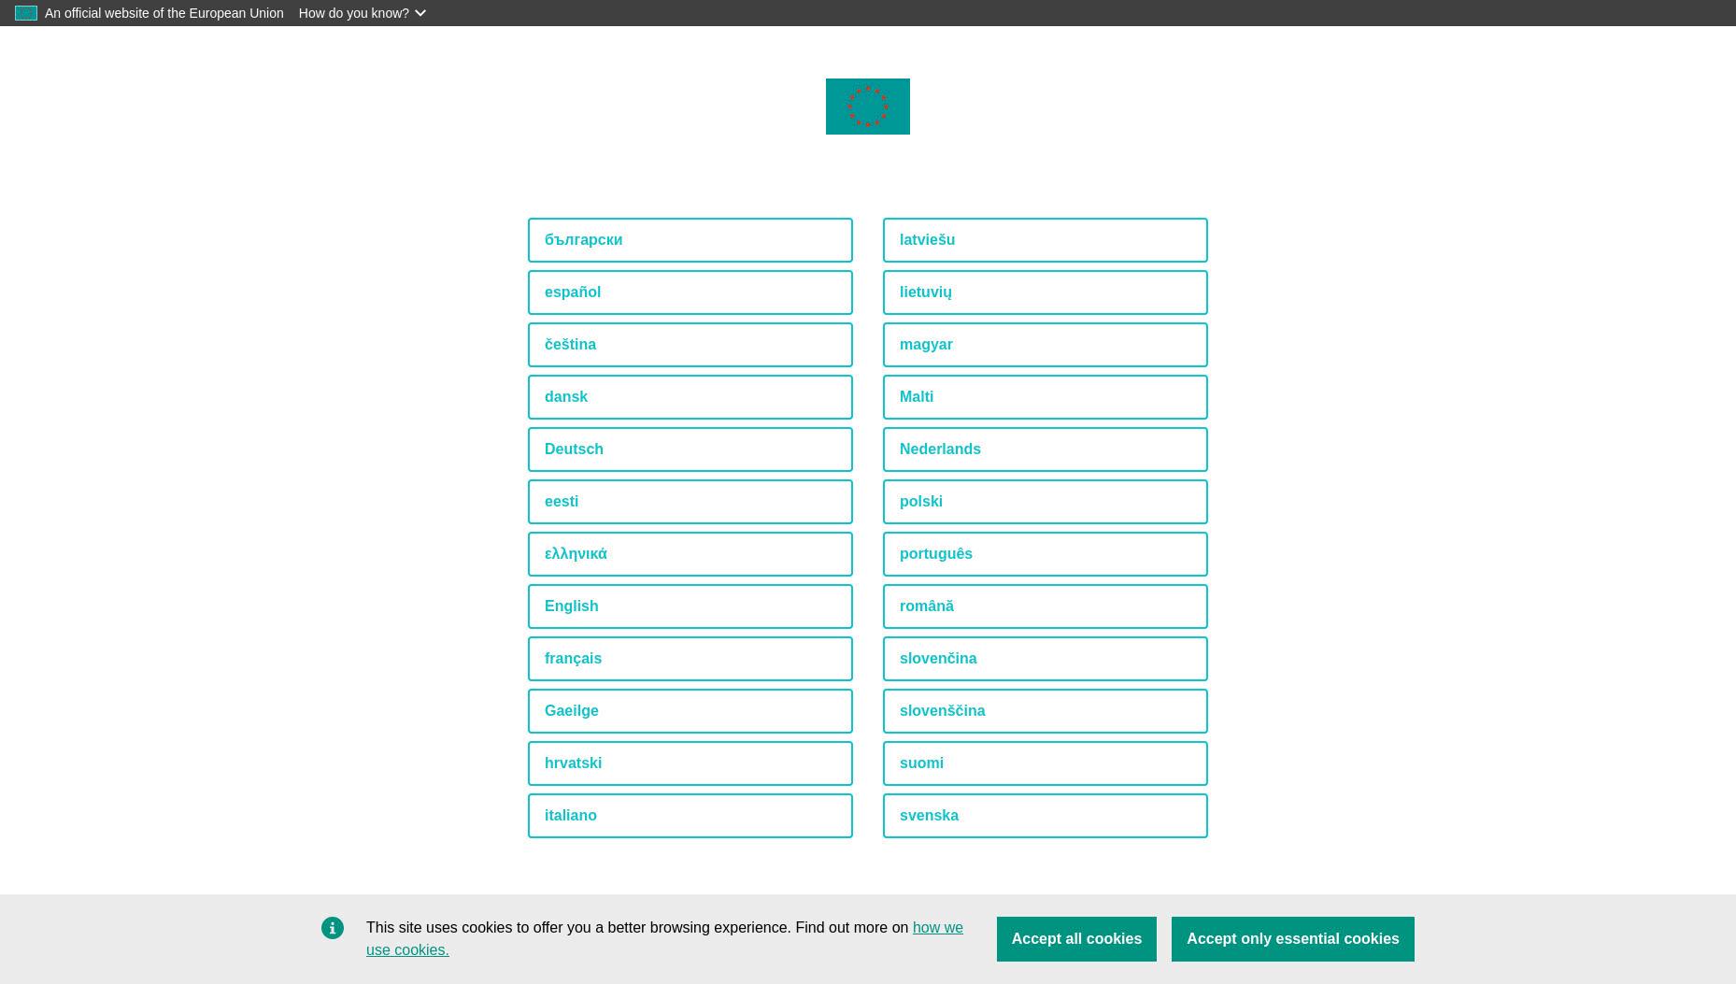The image size is (1736, 984).
Task: Choose Malti language option
Action: (1046, 397)
